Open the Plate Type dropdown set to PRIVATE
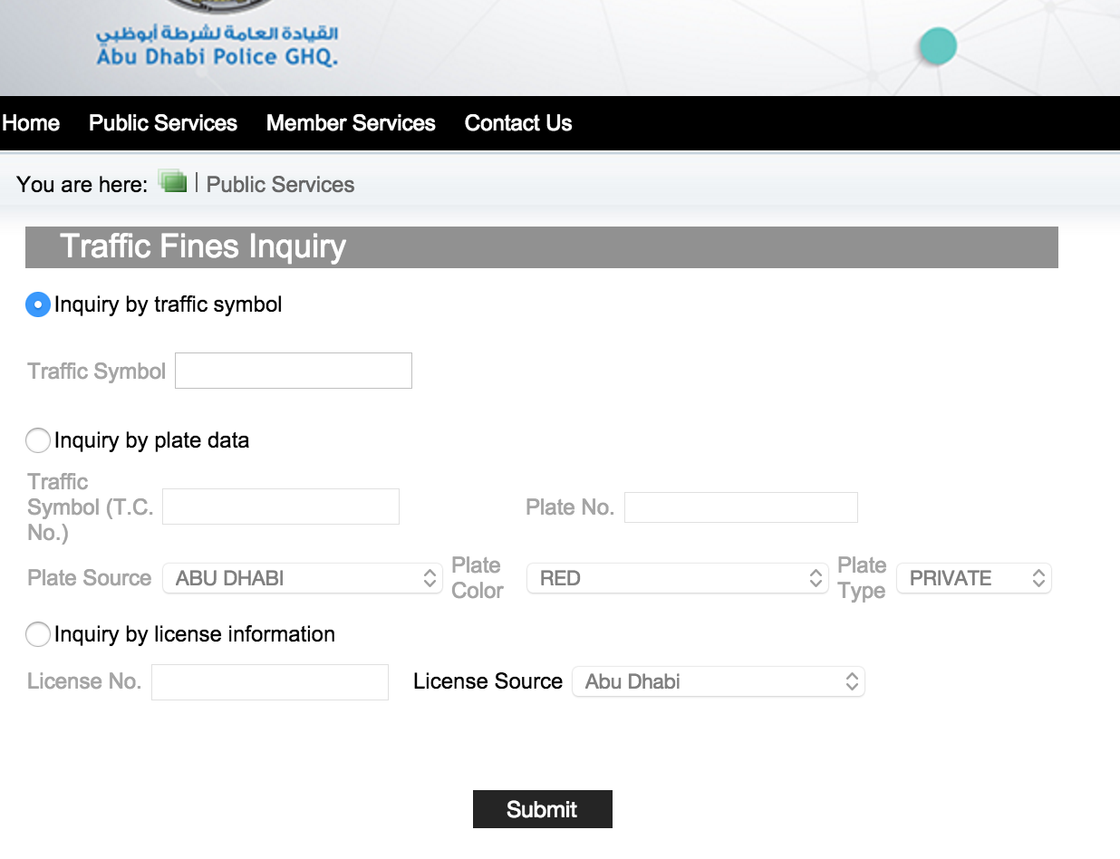This screenshot has height=859, width=1120. (973, 578)
